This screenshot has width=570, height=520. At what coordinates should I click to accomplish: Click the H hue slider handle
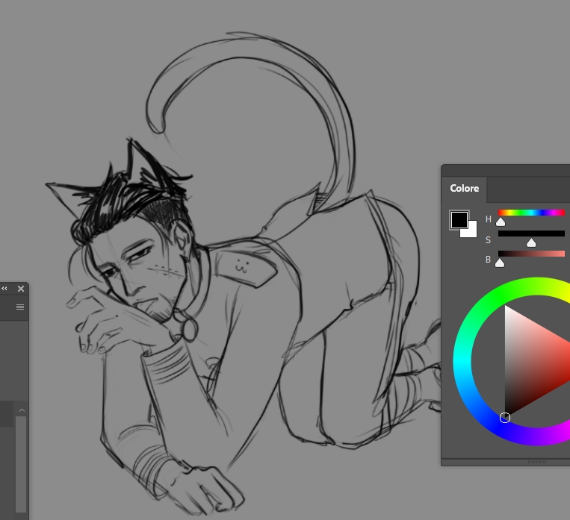[501, 222]
